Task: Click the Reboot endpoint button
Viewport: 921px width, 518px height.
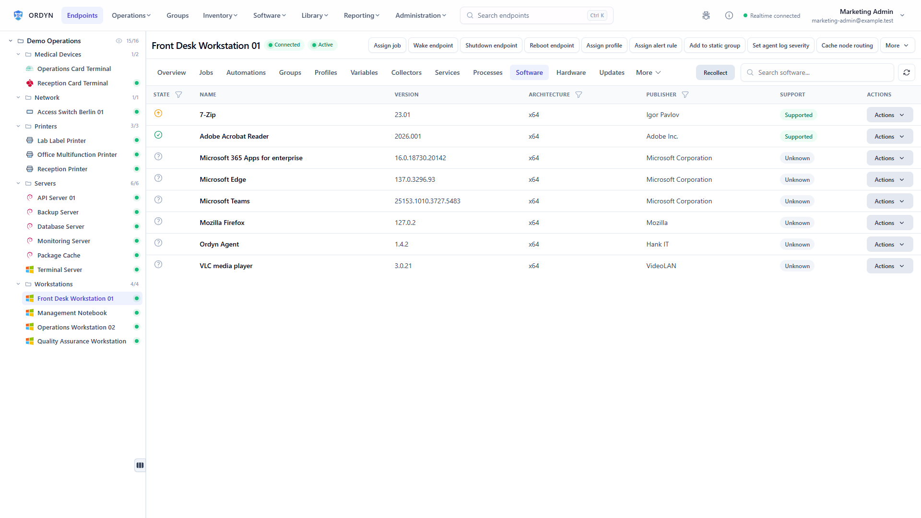Action: tap(552, 45)
